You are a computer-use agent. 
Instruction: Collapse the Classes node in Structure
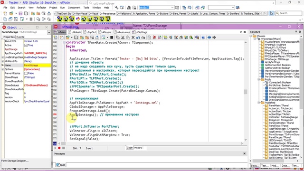coord(251,36)
